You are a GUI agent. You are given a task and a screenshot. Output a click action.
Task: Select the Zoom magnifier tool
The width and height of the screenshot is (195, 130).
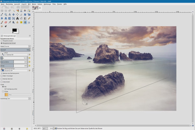[6, 15]
